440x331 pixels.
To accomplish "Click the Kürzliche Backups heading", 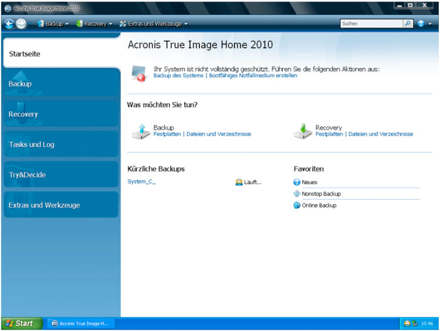I will coord(156,169).
